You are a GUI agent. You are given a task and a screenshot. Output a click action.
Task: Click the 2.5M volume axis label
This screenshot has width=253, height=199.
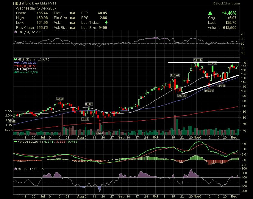pos(9,111)
